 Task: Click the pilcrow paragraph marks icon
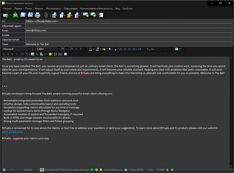(27, 54)
